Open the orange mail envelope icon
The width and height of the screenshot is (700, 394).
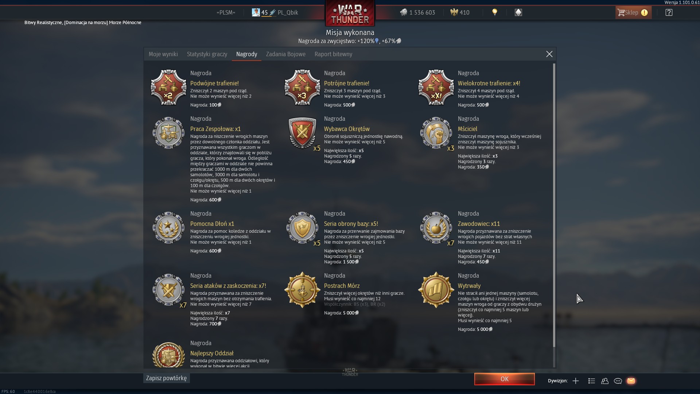[x=631, y=381]
